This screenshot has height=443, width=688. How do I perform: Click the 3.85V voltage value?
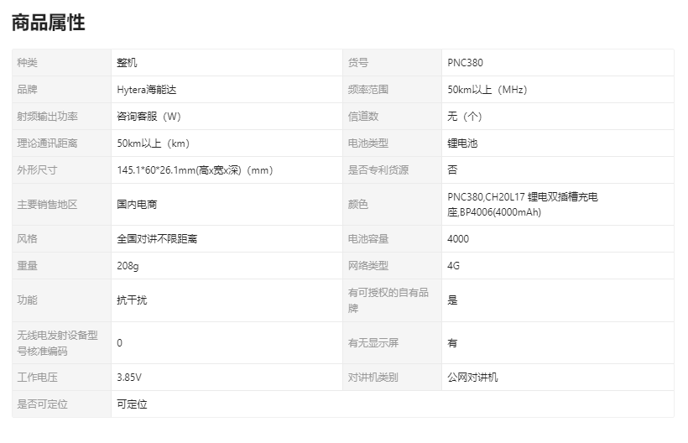[129, 378]
